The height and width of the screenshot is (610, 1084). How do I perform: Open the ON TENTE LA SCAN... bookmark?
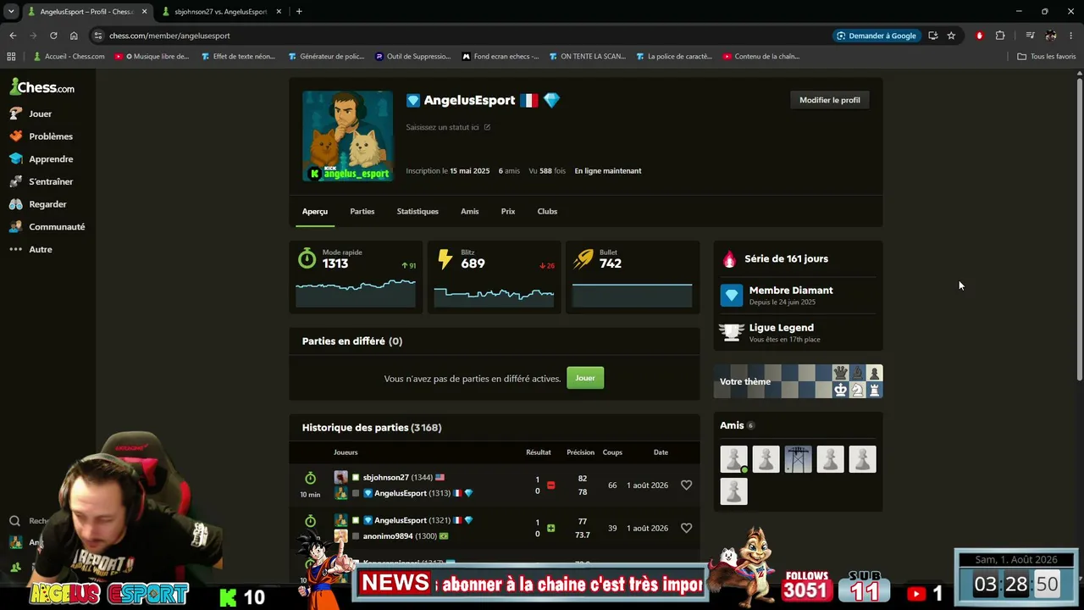[587, 57]
